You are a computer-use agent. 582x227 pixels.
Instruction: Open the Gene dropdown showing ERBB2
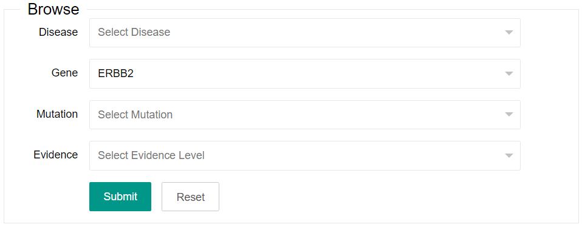(x=305, y=74)
